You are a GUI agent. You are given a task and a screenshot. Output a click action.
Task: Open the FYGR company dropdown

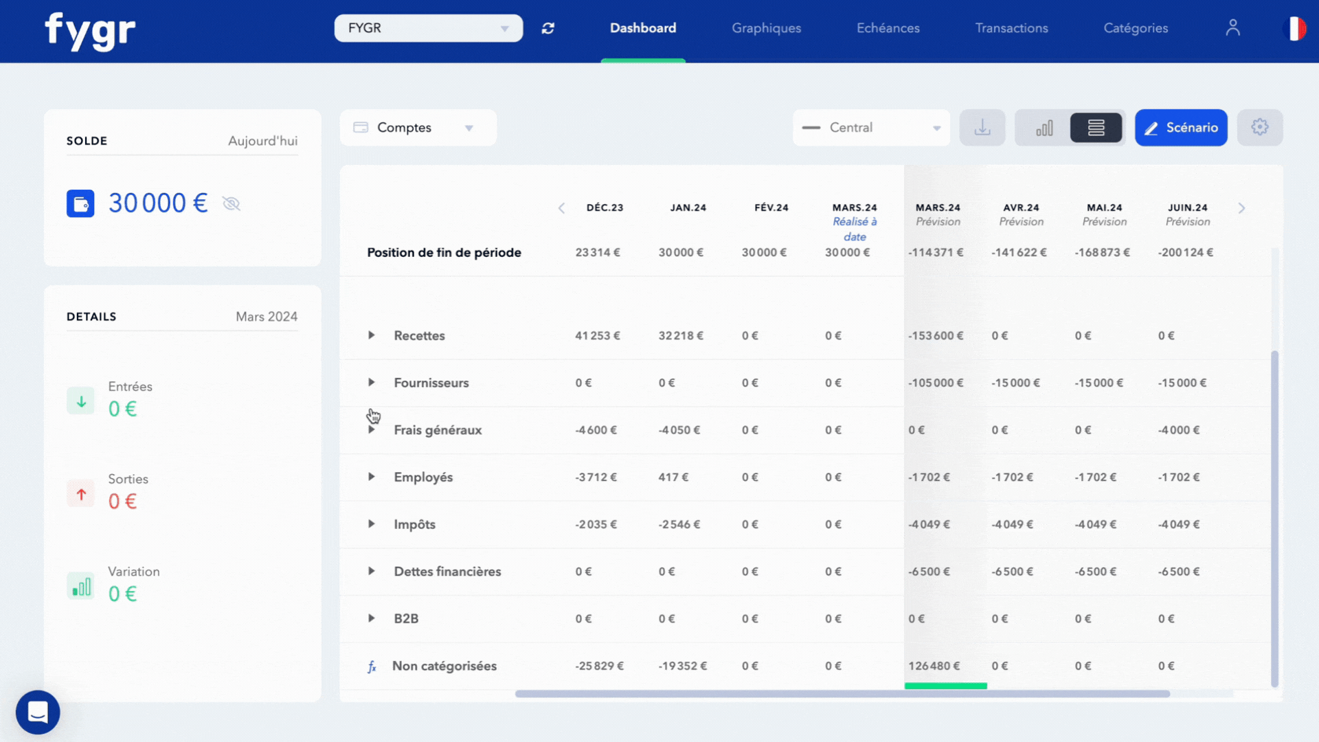pyautogui.click(x=429, y=28)
